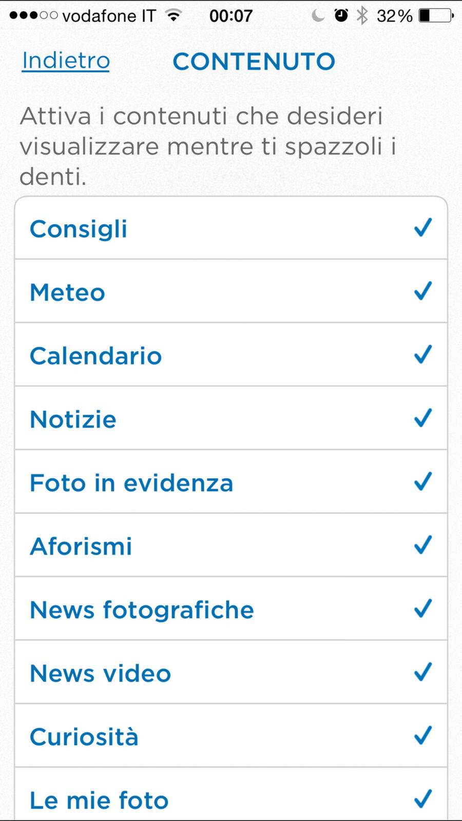Select the Meteo label
This screenshot has width=462, height=821.
point(67,292)
